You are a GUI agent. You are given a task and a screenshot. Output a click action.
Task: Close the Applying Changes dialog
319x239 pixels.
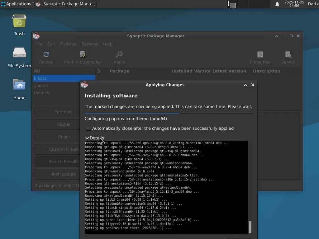coord(253,85)
